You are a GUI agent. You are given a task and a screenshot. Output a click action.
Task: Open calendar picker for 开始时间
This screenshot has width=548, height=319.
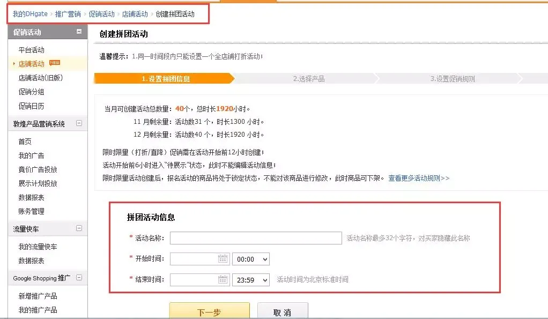[x=223, y=259]
